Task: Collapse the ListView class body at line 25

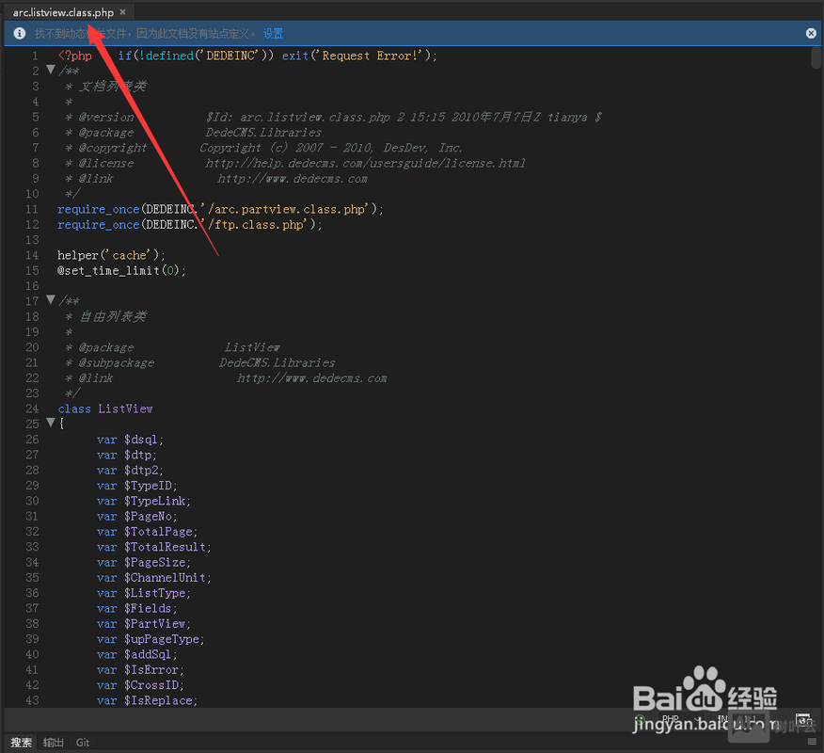Action: [x=51, y=423]
